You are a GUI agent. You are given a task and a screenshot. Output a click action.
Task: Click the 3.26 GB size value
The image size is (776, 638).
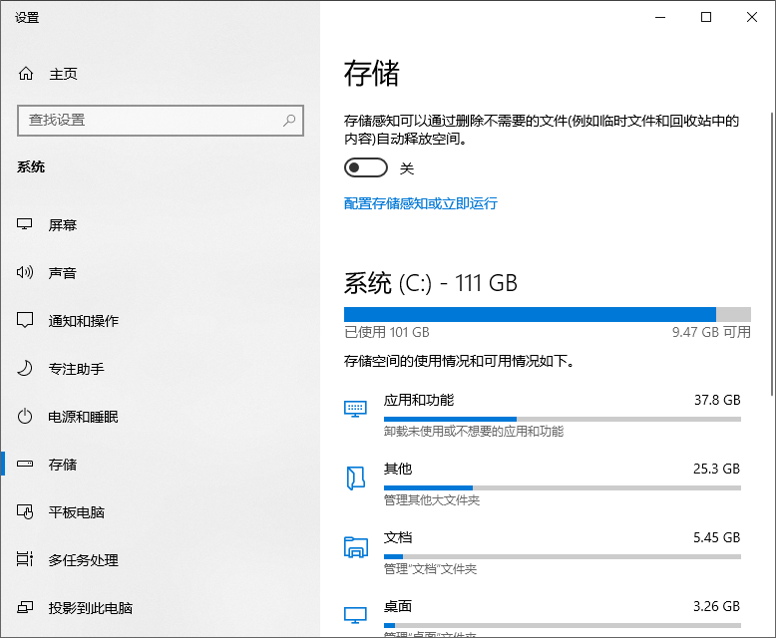(716, 606)
